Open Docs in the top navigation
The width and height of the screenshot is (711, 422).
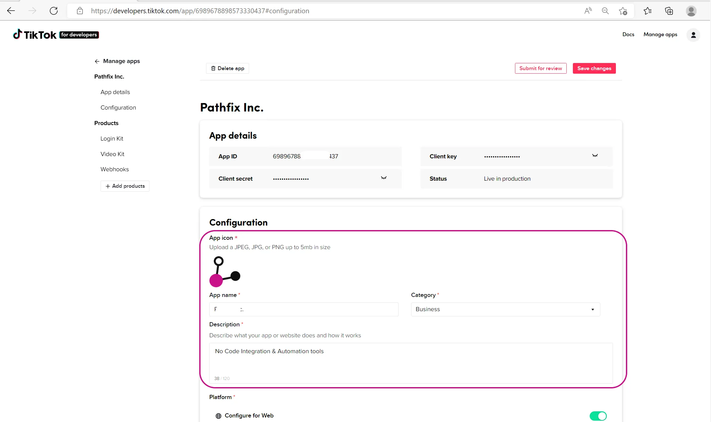click(628, 34)
